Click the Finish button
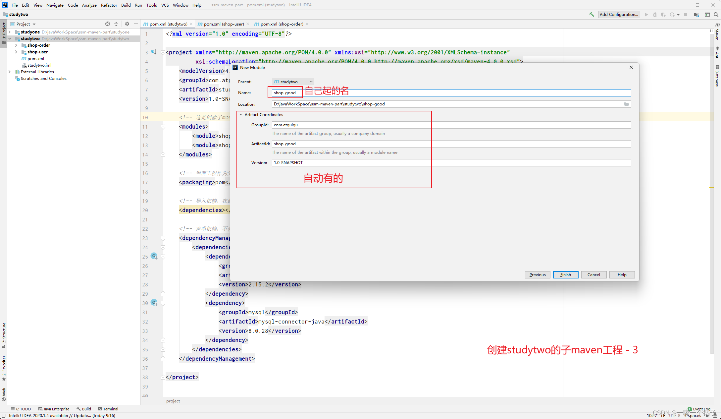 [566, 274]
